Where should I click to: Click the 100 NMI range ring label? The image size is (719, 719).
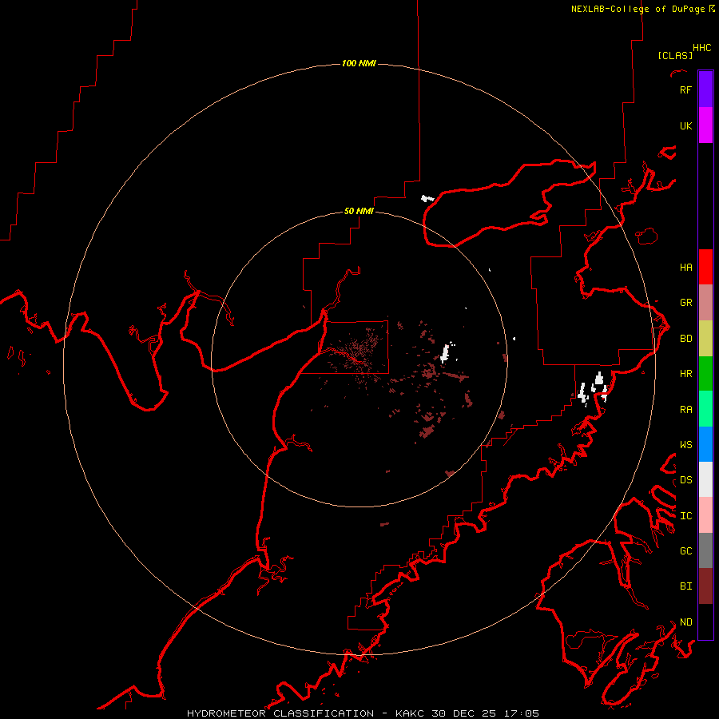click(x=359, y=63)
